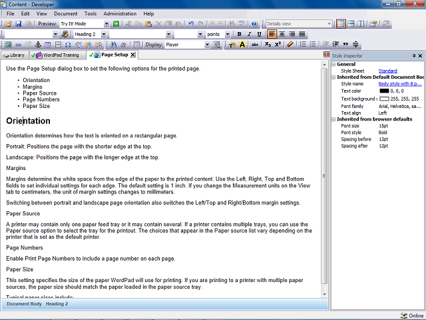The height and width of the screenshot is (320, 426).
Task: Apply superscript formatting
Action: coord(278,45)
